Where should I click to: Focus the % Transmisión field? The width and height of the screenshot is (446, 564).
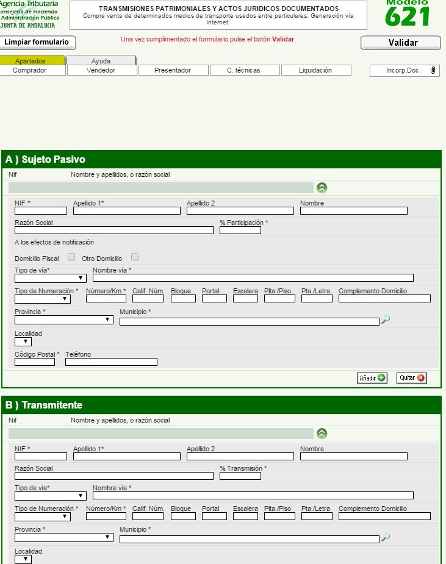coord(240,476)
